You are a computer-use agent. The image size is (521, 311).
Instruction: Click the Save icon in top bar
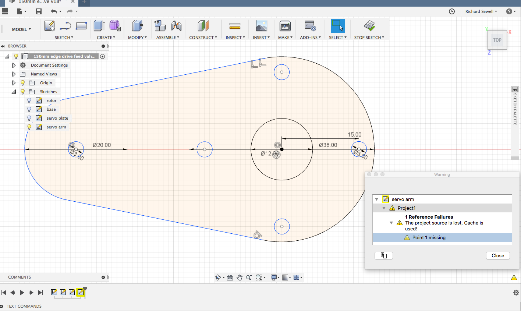[39, 11]
